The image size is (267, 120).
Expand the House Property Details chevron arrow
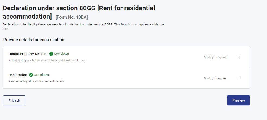coord(239,57)
